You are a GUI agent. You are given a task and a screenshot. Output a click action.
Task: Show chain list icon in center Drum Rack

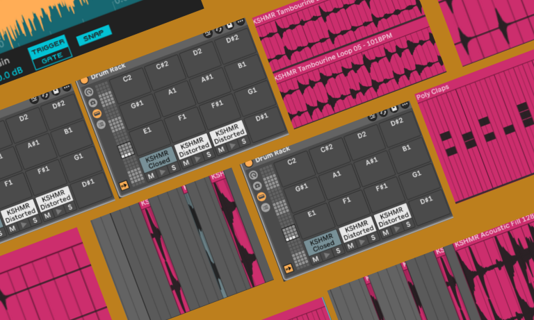[x=92, y=103]
